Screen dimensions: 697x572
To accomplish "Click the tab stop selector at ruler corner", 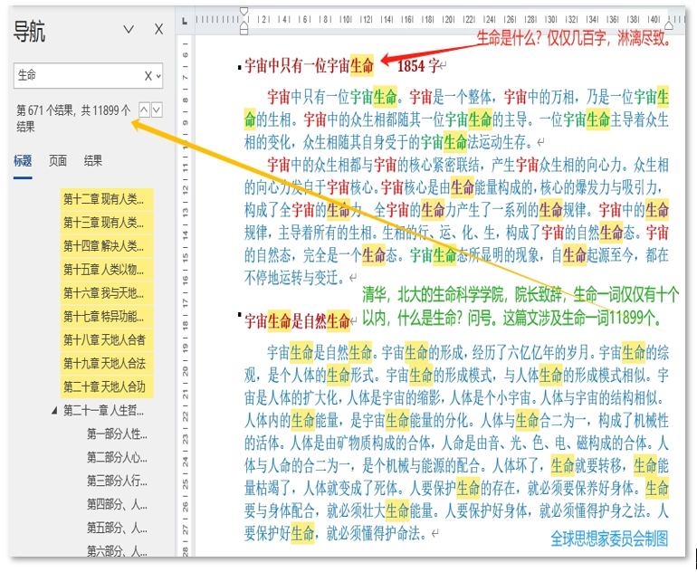I will point(184,19).
